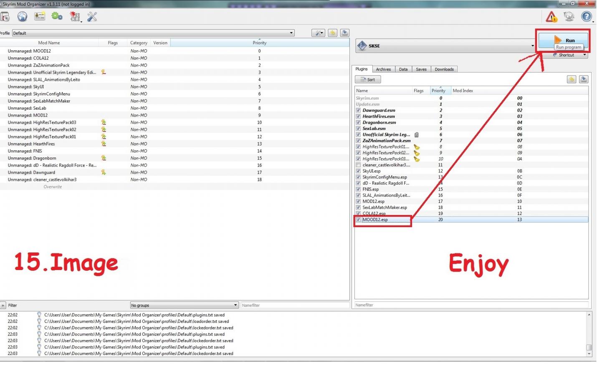Restore mod list backup icon beside Profile bar

click(x=332, y=33)
